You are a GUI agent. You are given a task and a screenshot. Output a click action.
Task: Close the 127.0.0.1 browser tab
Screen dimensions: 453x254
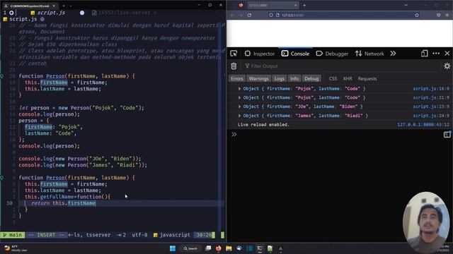point(295,5)
